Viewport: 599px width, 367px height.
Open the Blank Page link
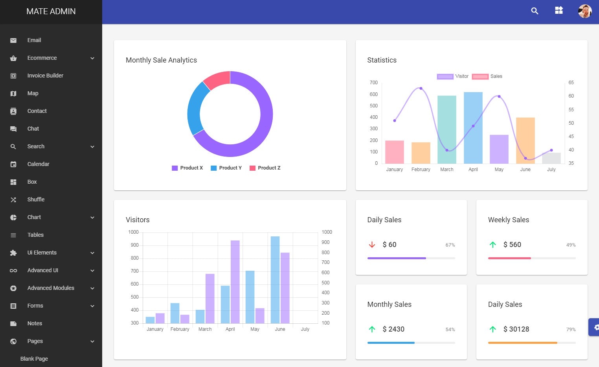tap(34, 359)
